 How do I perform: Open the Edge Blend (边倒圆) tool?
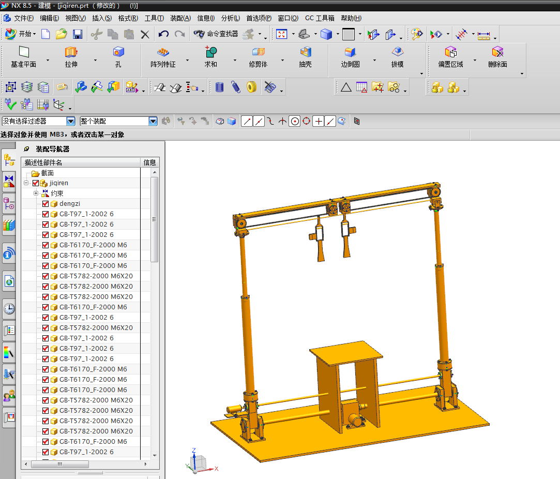tap(350, 52)
